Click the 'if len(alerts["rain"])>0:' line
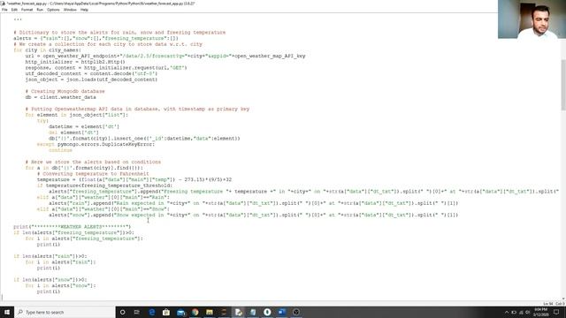 (x=50, y=256)
